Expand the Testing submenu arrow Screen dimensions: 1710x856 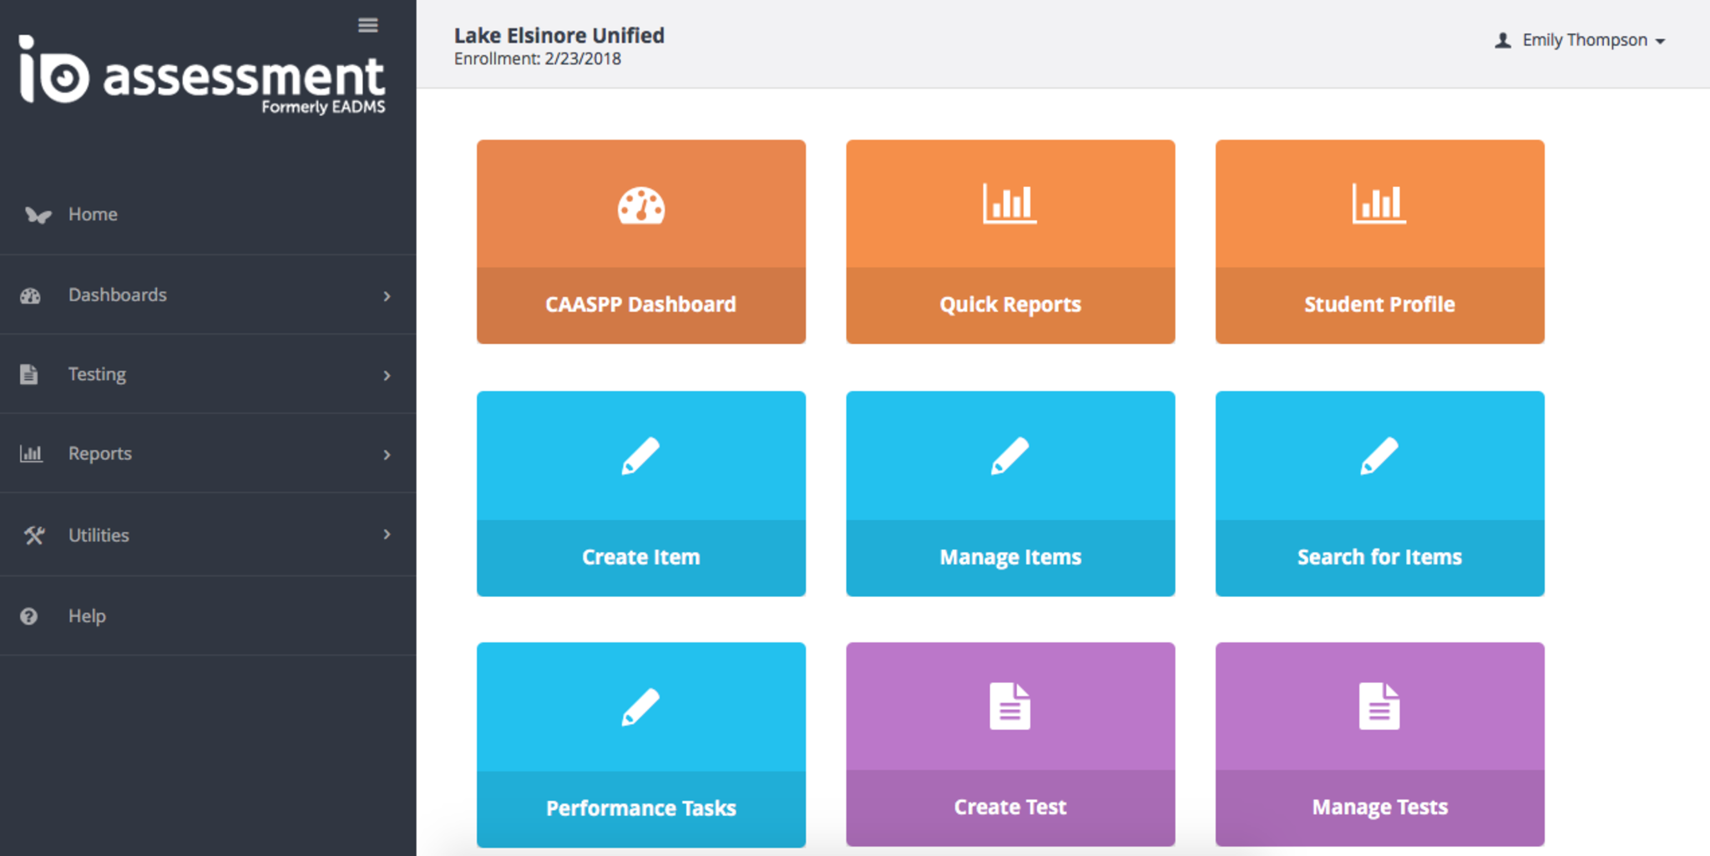tap(387, 375)
